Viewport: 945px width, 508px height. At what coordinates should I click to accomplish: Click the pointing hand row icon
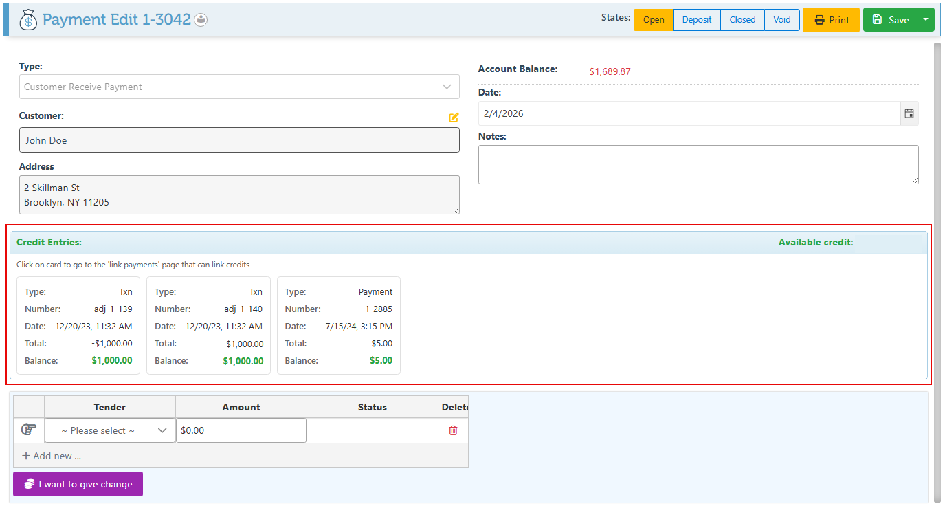29,430
